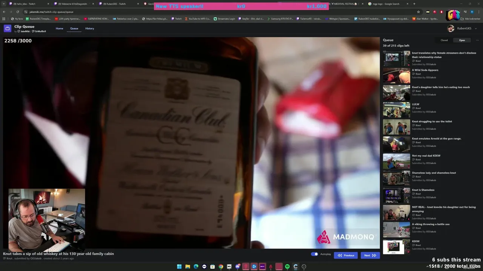Click the RubenGKS profile avatar
Viewport: 483px width, 271px height.
click(451, 28)
